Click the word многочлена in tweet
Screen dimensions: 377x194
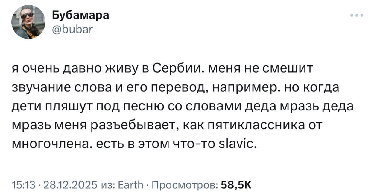(x=49, y=144)
